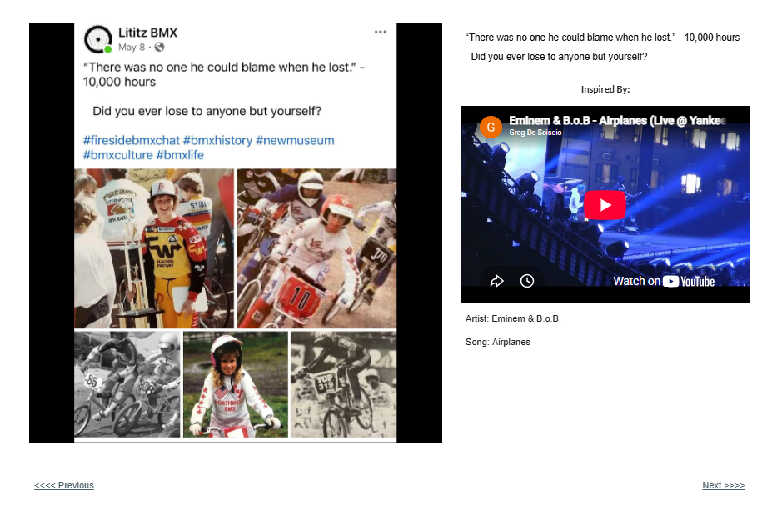
Task: Click the Watch Later clock icon
Action: pos(527,281)
